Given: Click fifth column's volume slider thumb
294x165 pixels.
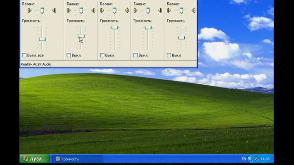Looking at the screenshot, I should point(181,38).
